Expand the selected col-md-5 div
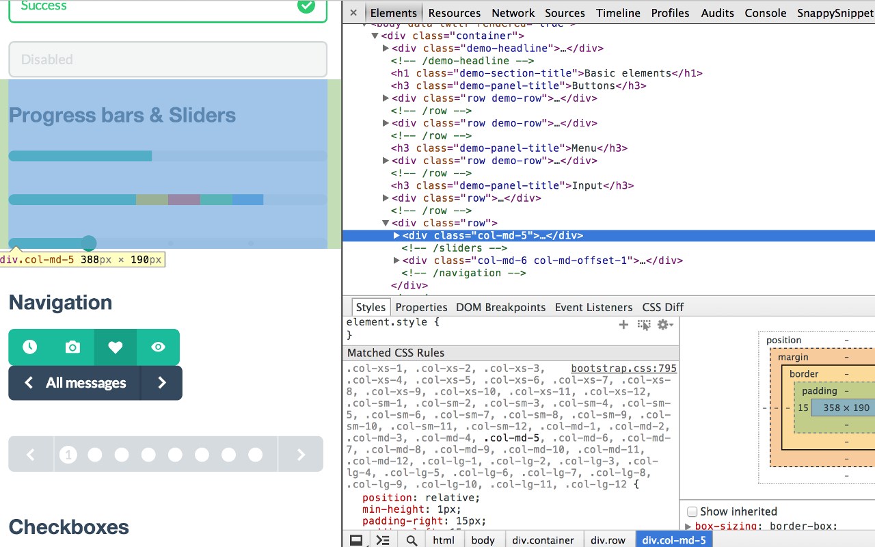875x547 pixels. tap(396, 235)
